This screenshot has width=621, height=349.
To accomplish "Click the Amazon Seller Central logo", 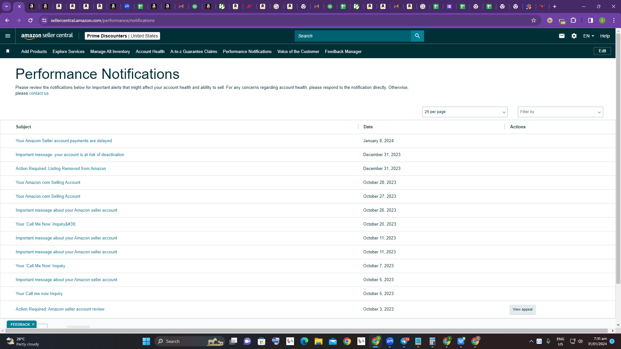I will [x=47, y=36].
